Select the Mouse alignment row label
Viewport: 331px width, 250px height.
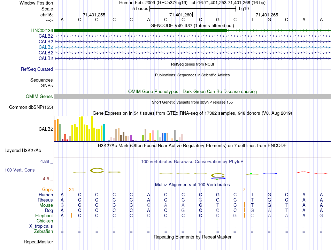point(46,205)
